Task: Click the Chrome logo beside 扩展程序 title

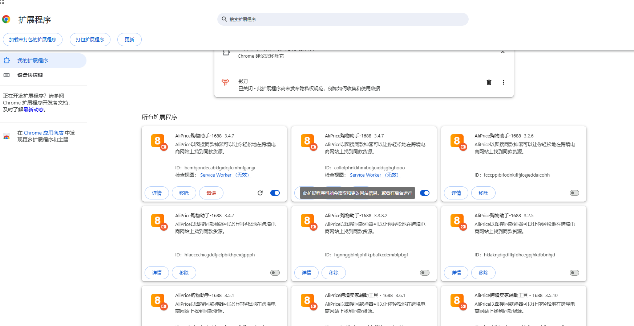Action: [x=6, y=19]
